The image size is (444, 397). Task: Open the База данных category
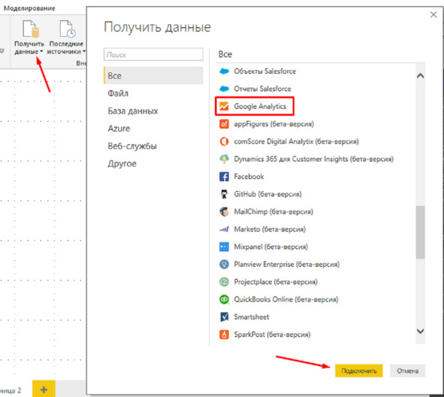133,111
